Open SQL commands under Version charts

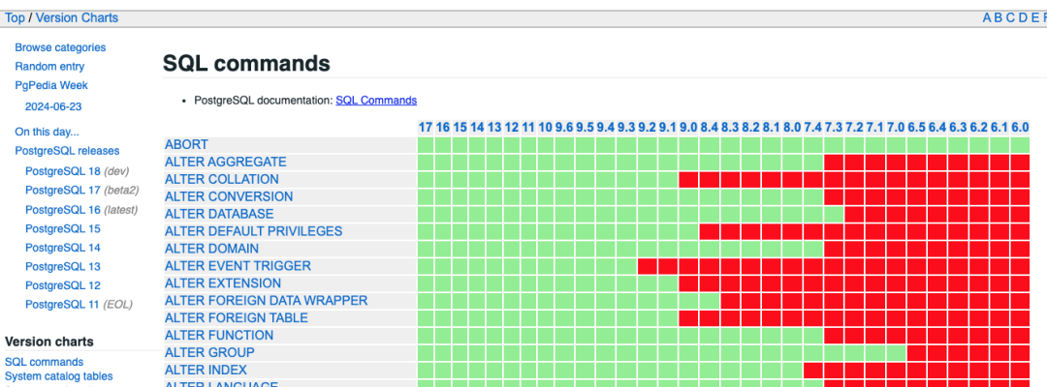coord(44,362)
